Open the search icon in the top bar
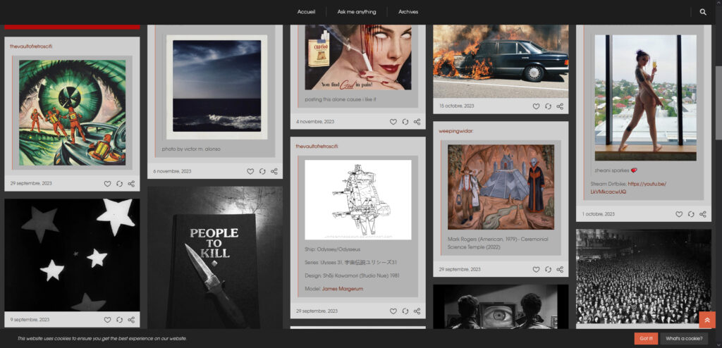 pyautogui.click(x=703, y=12)
